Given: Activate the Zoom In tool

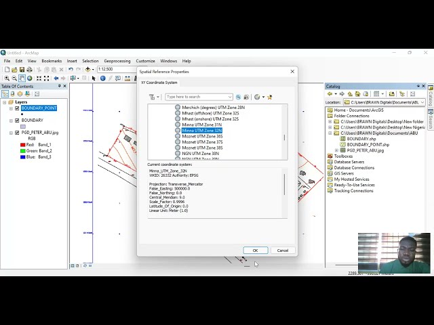Looking at the screenshot, I should coord(7,79).
